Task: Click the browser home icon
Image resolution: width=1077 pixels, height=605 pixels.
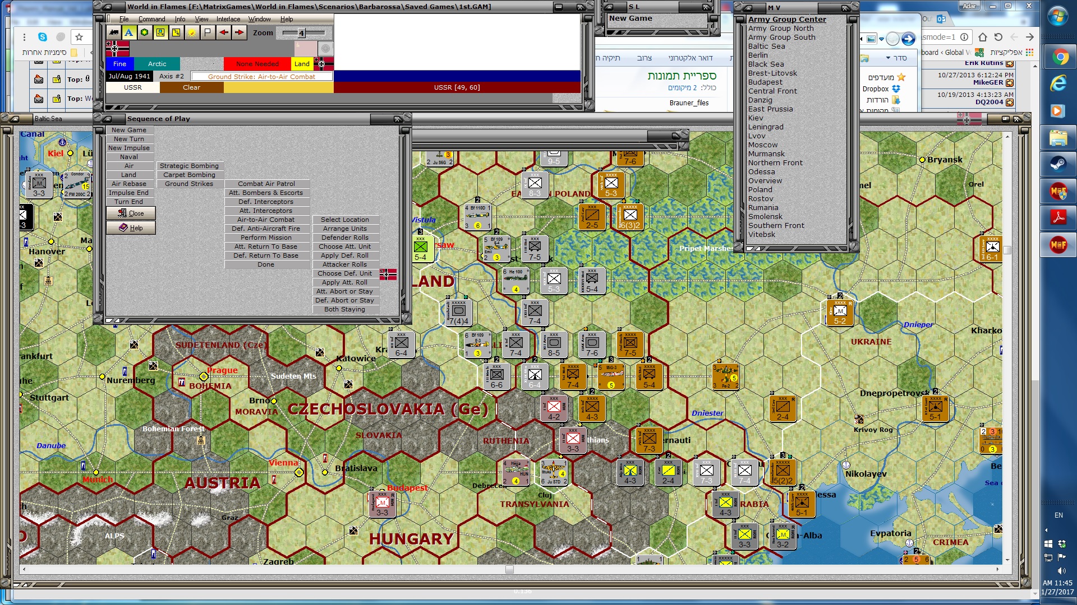Action: [x=983, y=37]
